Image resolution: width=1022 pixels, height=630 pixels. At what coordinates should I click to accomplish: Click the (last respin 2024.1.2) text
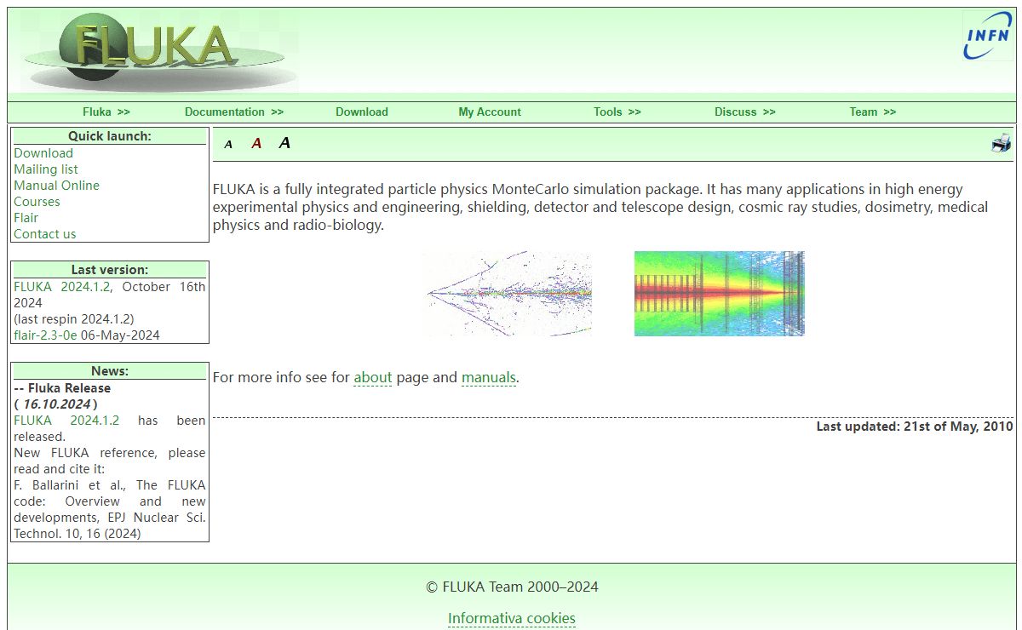point(74,319)
